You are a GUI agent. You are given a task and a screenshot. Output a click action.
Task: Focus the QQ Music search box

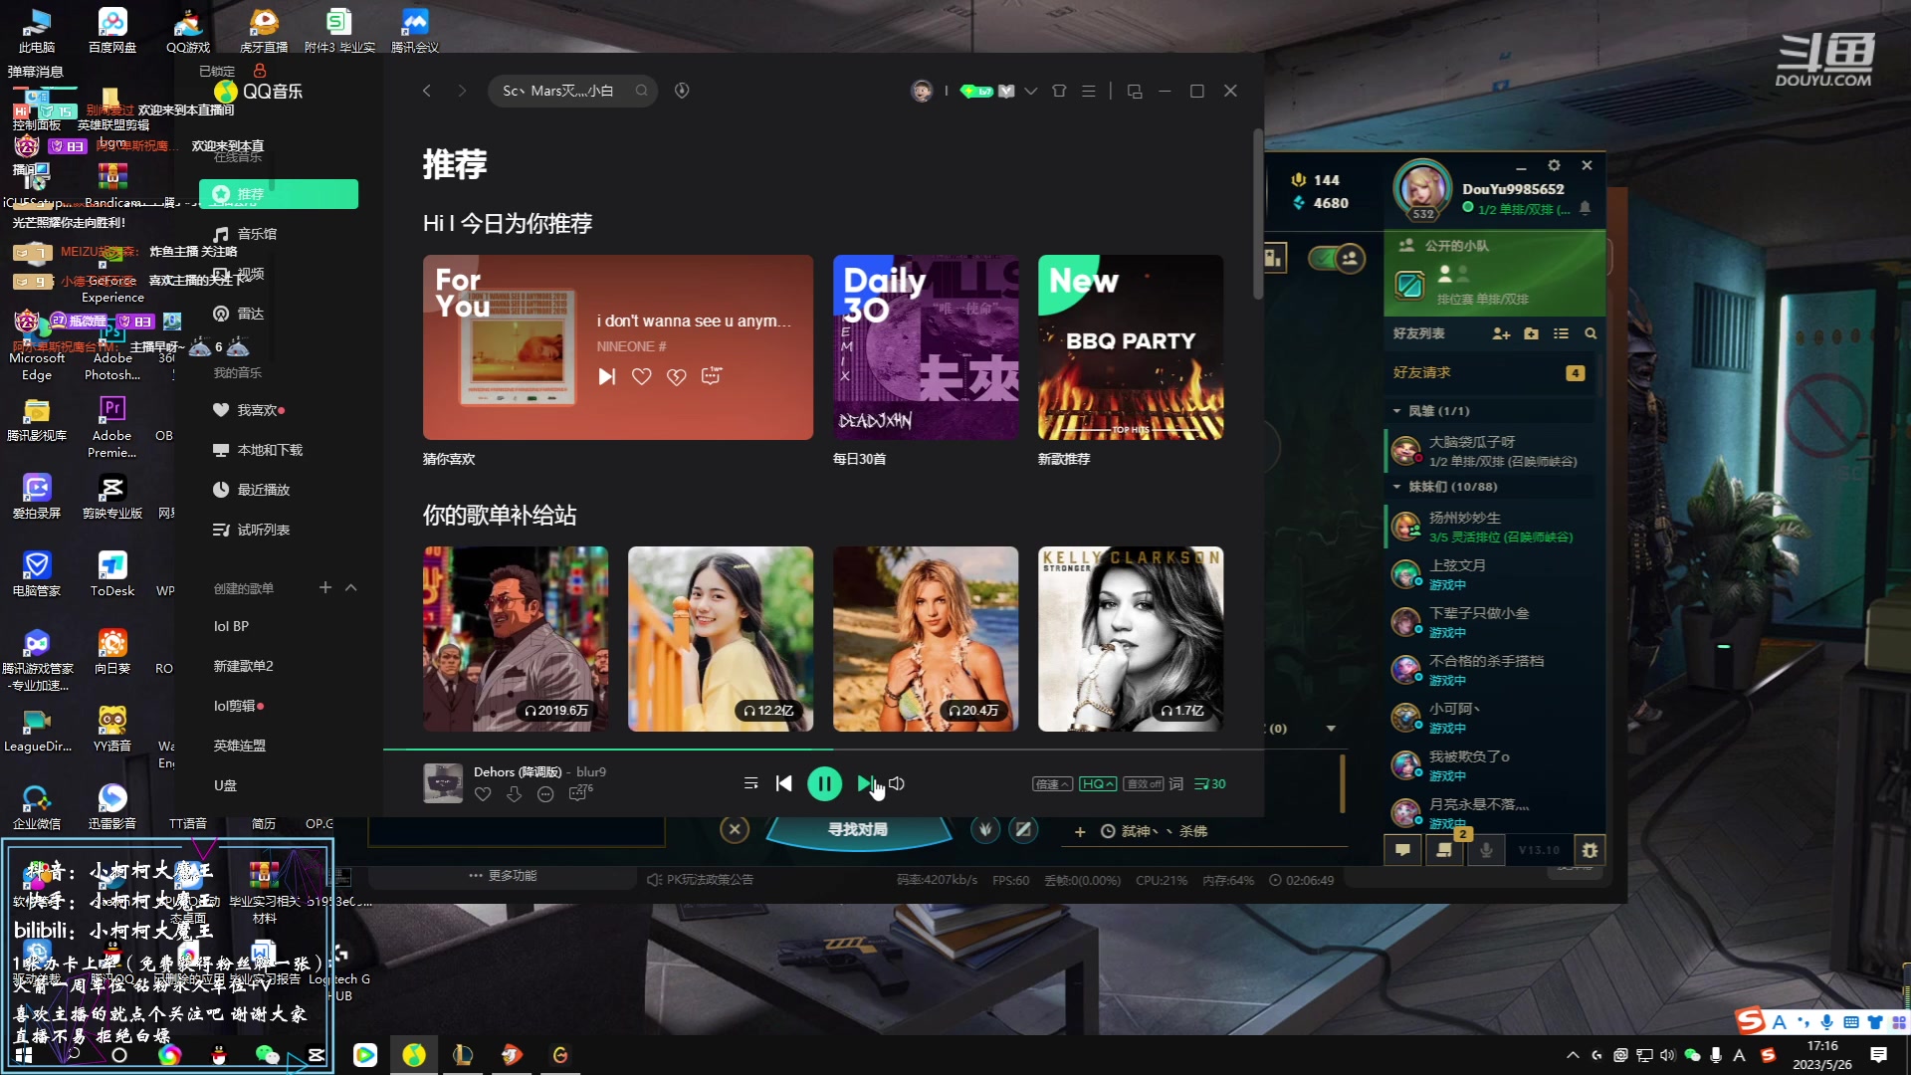tap(572, 91)
